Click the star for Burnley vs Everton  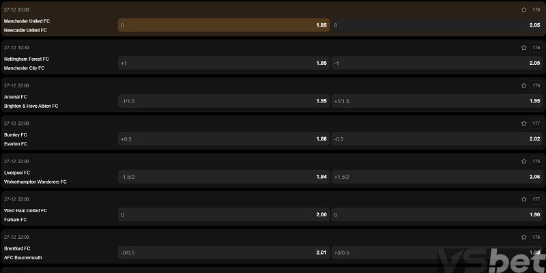click(x=523, y=124)
